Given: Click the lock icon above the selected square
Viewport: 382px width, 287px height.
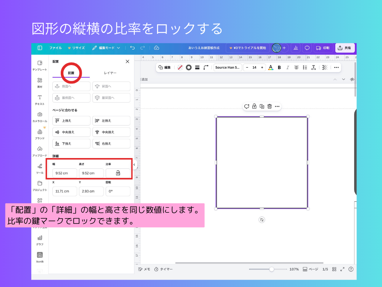Looking at the screenshot, I should click(254, 106).
